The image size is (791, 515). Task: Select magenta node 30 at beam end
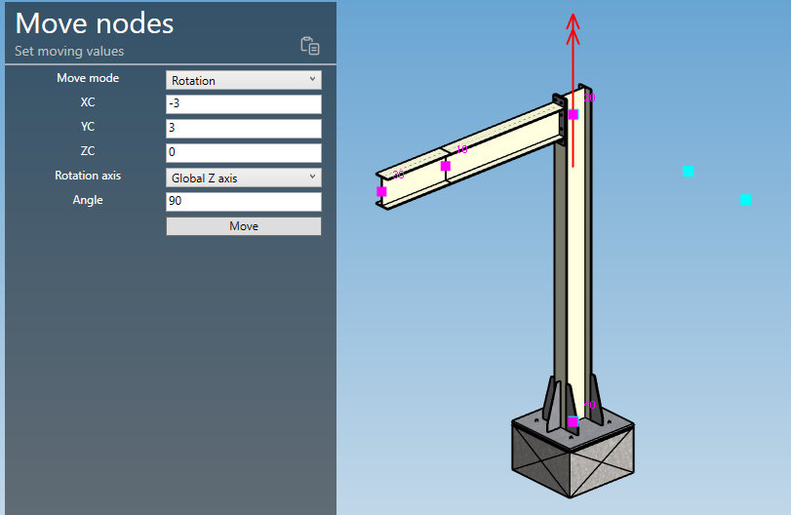point(382,192)
